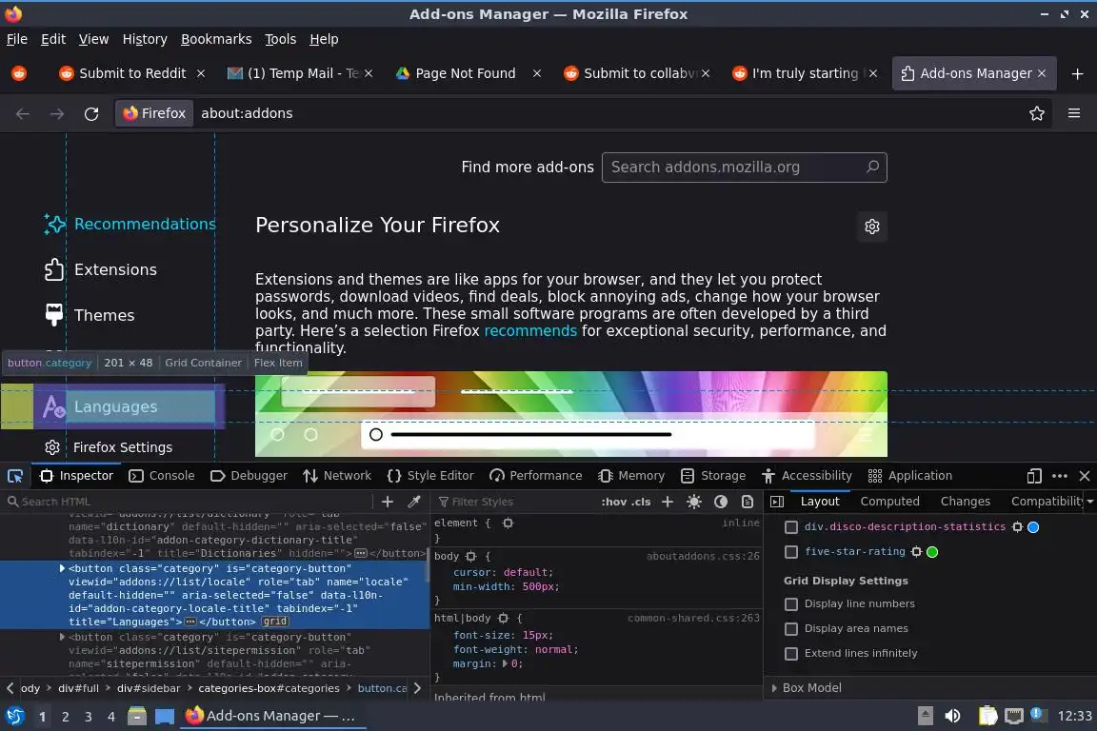Image resolution: width=1097 pixels, height=731 pixels.
Task: Expand the selected Languages button node
Action: (x=62, y=568)
